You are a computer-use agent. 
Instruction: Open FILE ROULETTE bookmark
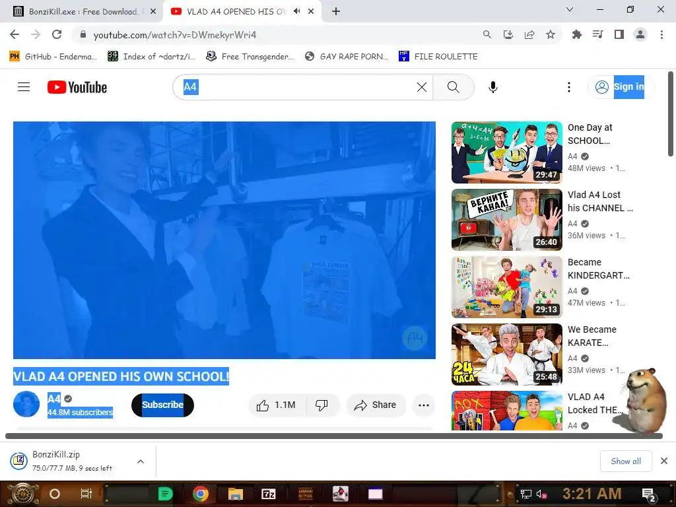click(x=438, y=57)
